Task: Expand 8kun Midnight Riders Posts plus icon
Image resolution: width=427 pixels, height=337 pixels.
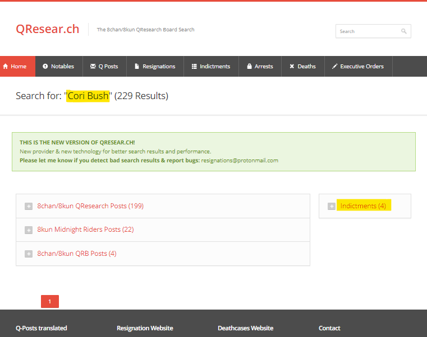Action: 29,230
